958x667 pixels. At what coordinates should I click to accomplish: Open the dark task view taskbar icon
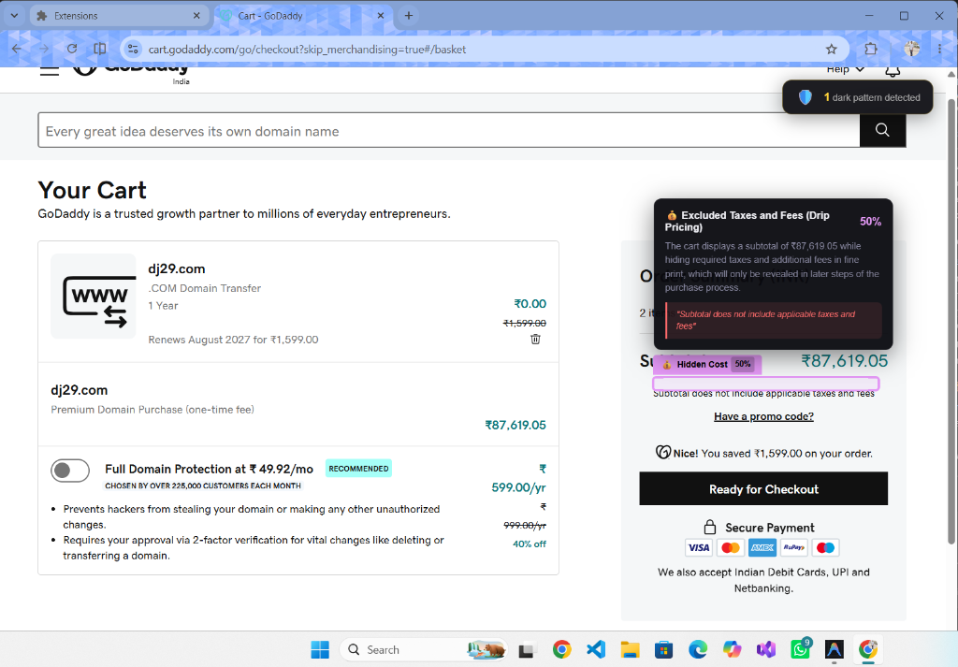click(x=526, y=650)
